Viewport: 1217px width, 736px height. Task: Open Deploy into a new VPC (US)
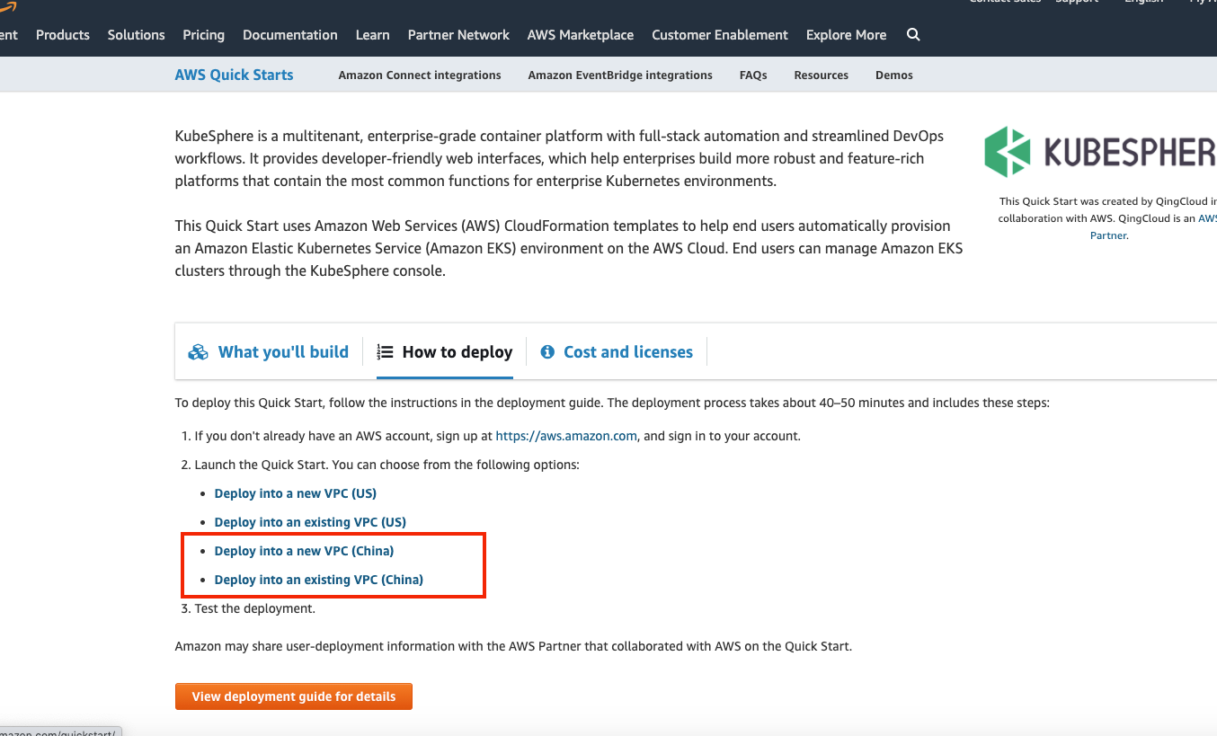[x=295, y=492]
